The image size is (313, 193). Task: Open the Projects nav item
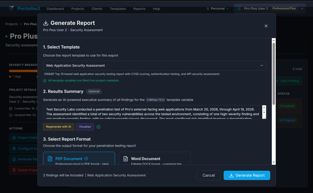(78, 9)
